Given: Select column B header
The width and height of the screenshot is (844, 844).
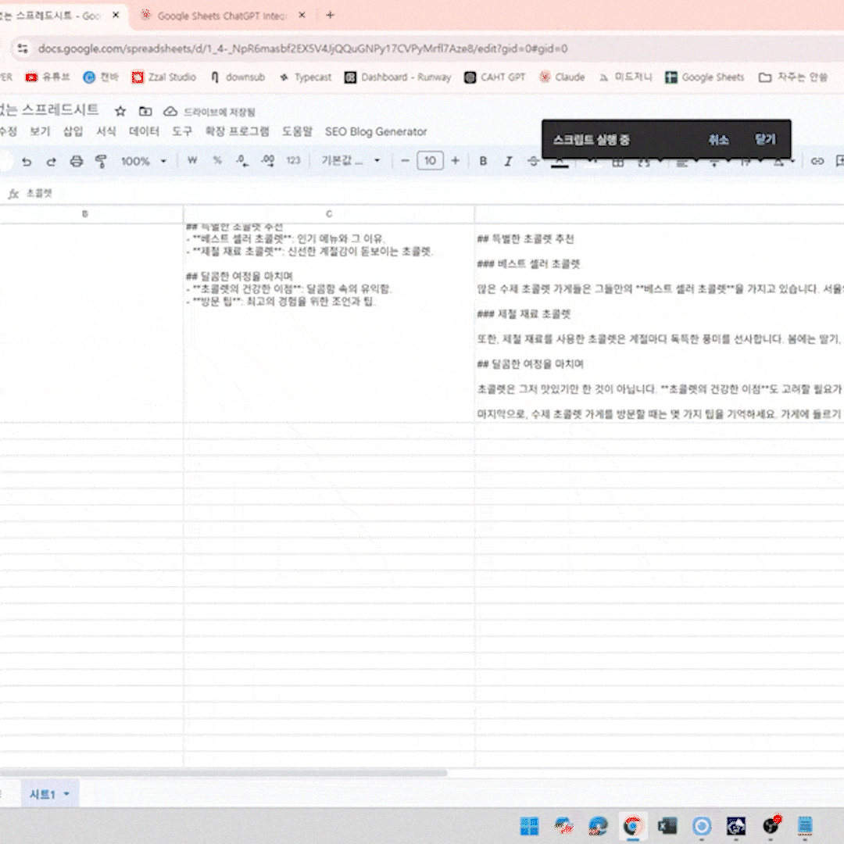Looking at the screenshot, I should (x=85, y=213).
